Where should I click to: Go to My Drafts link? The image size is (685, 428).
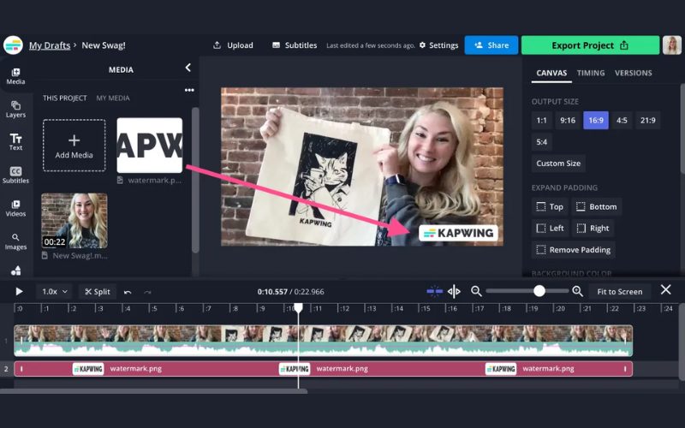[50, 45]
